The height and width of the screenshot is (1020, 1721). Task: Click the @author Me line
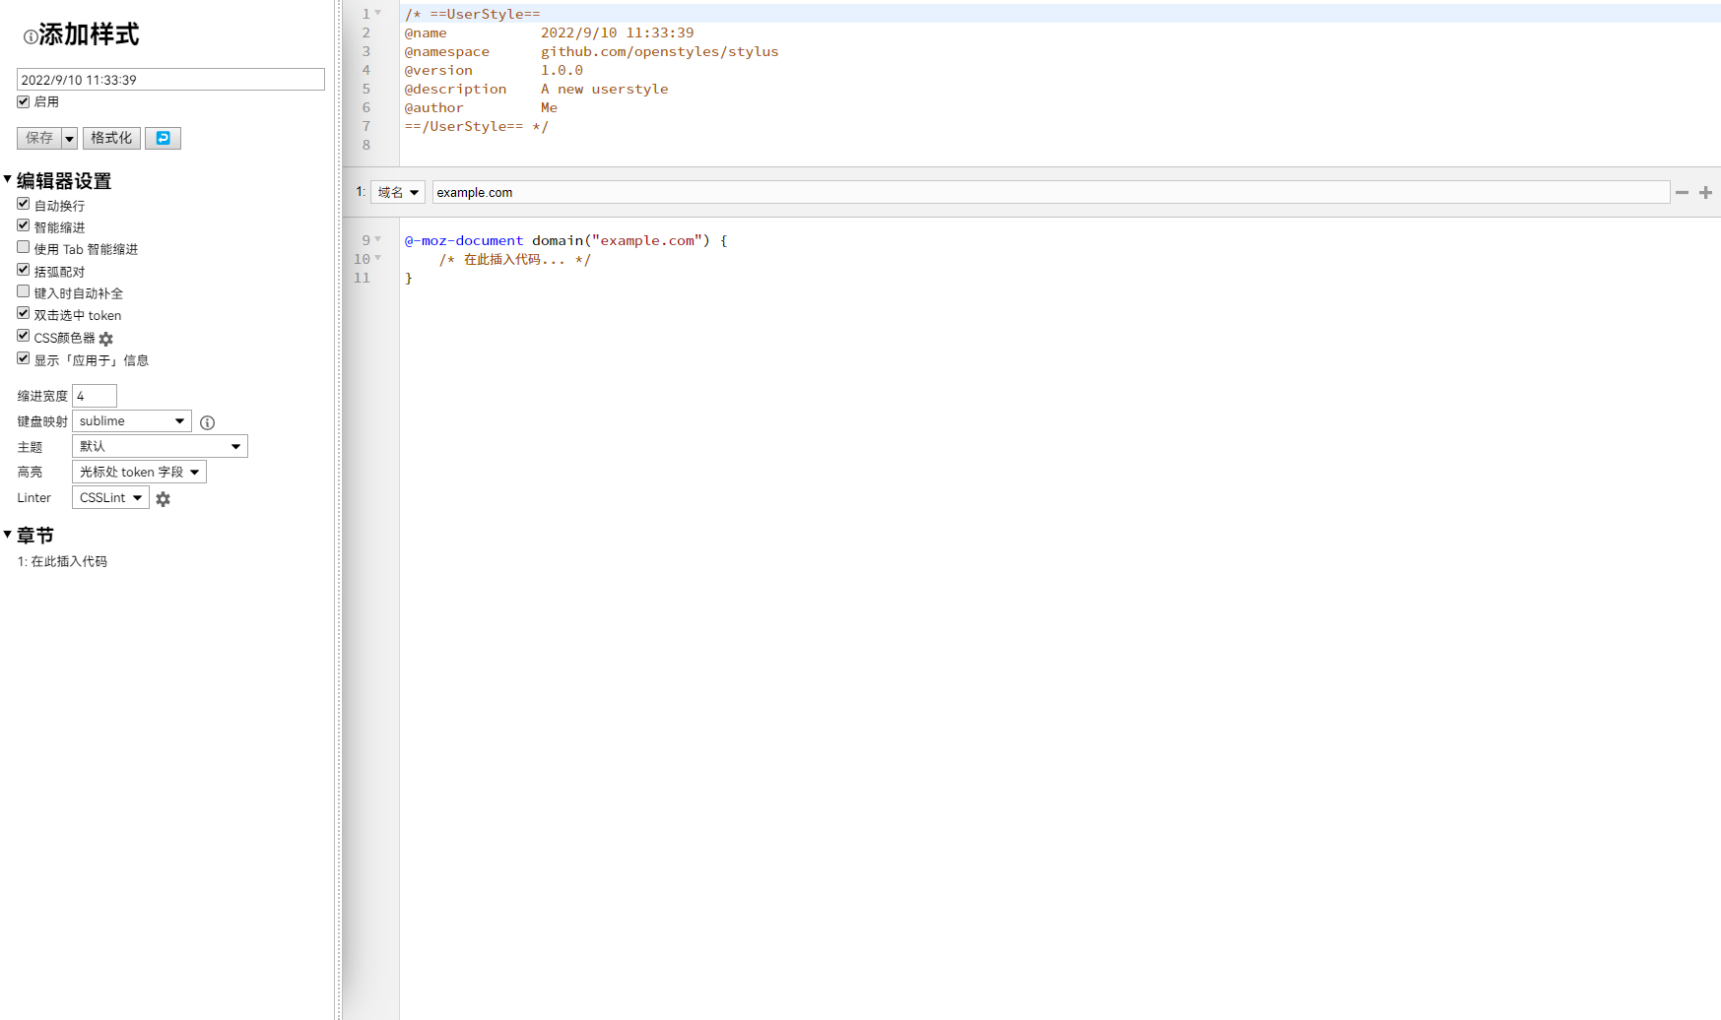tap(481, 108)
